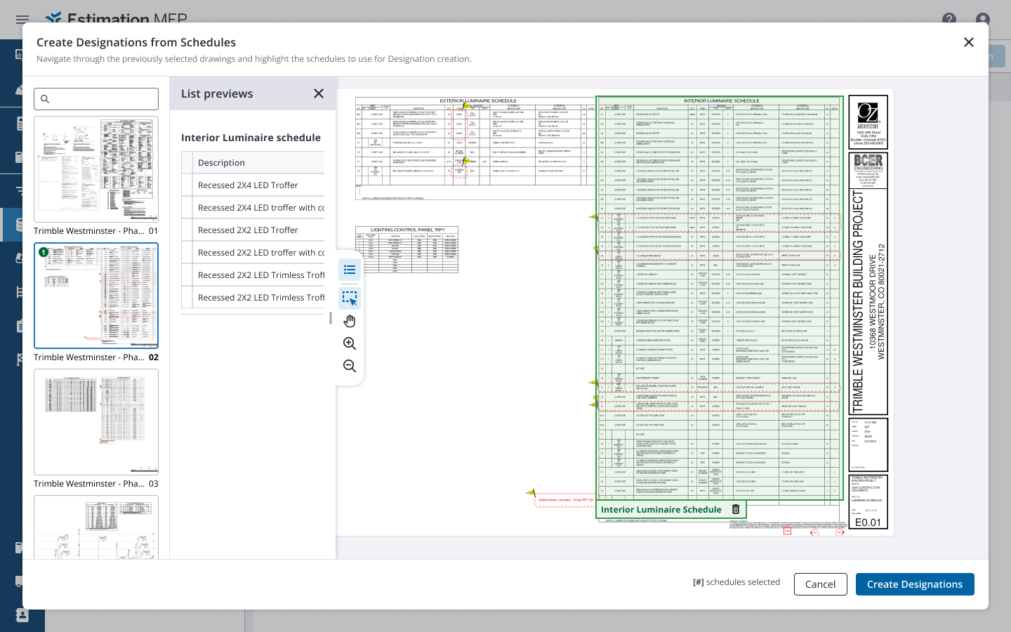Zoom out of the drawing

(349, 366)
